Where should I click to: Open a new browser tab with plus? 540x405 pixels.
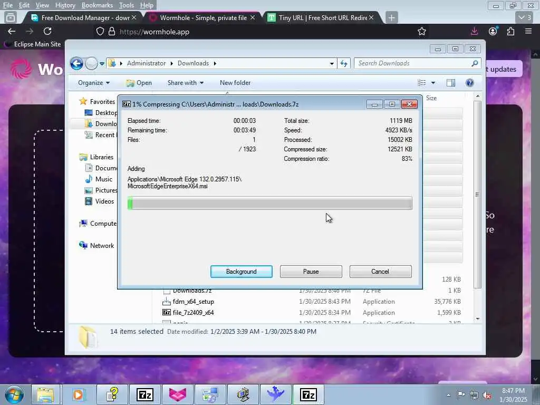[391, 17]
